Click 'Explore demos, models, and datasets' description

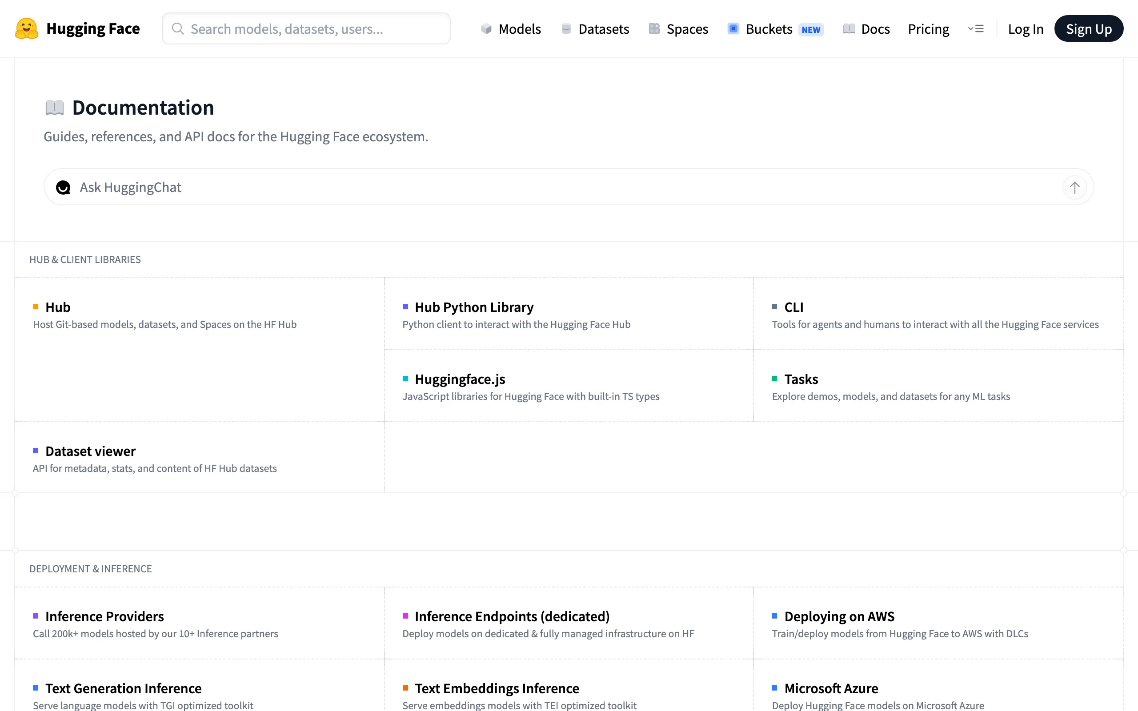891,396
